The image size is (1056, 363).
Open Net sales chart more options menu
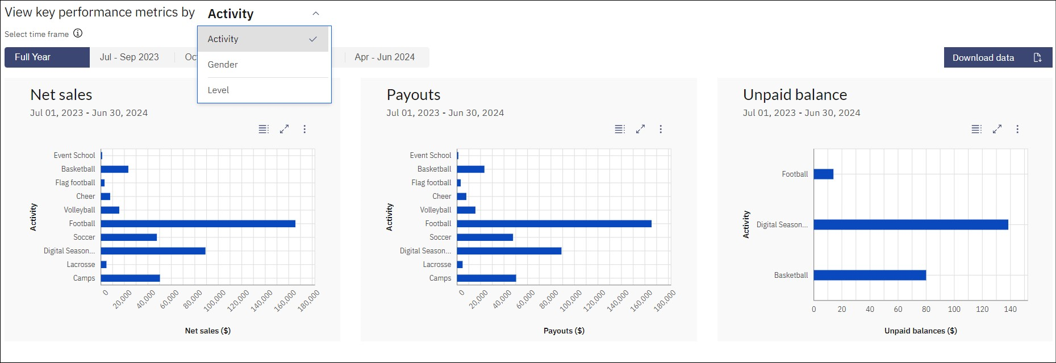(304, 129)
